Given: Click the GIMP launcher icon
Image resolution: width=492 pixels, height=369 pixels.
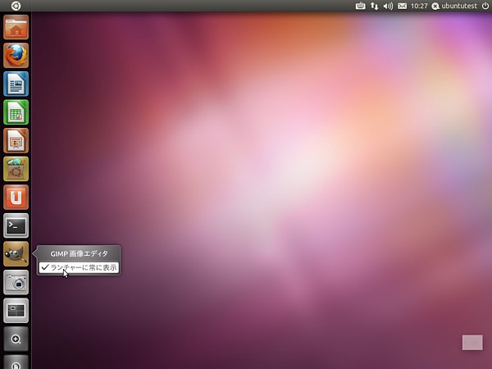Looking at the screenshot, I should pos(16,254).
